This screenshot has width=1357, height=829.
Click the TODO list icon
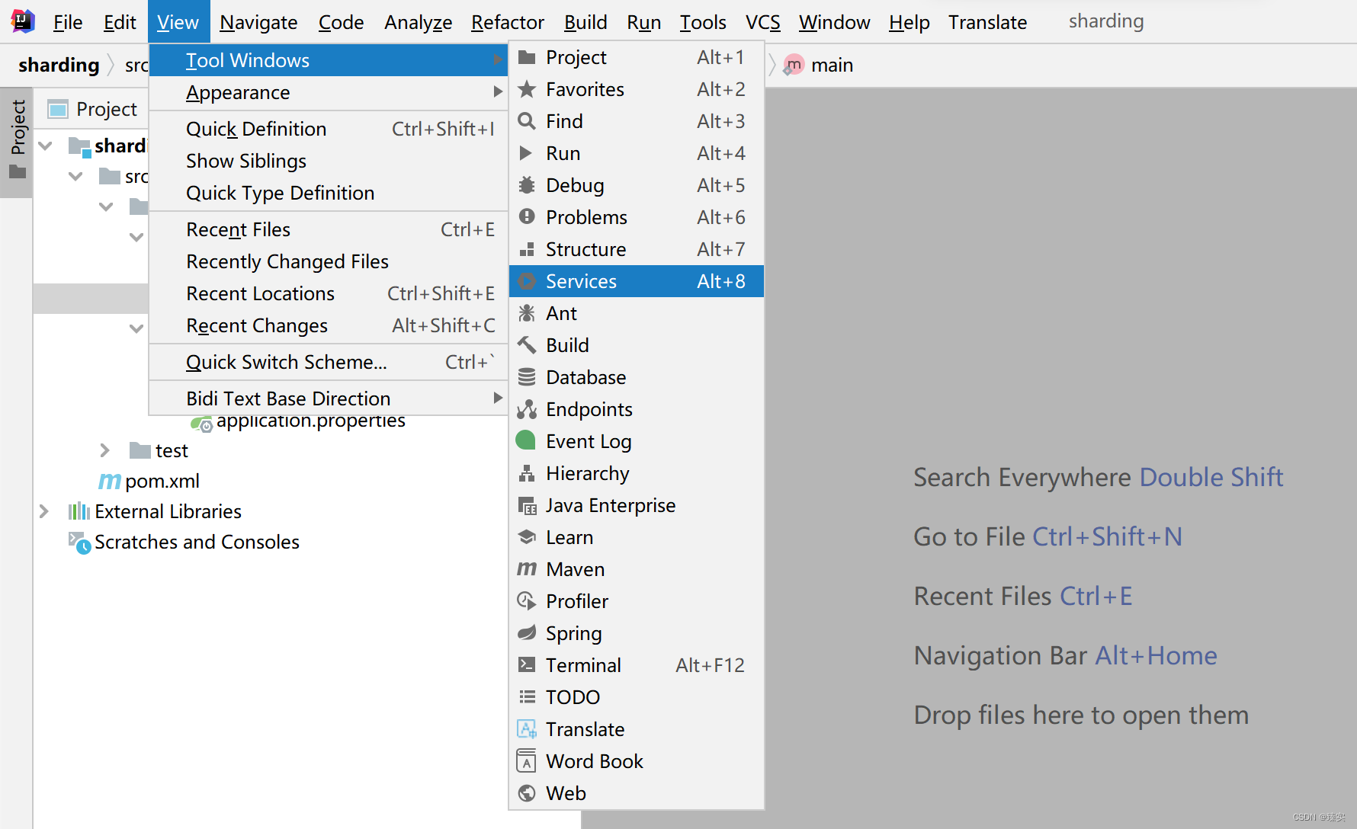click(x=526, y=697)
